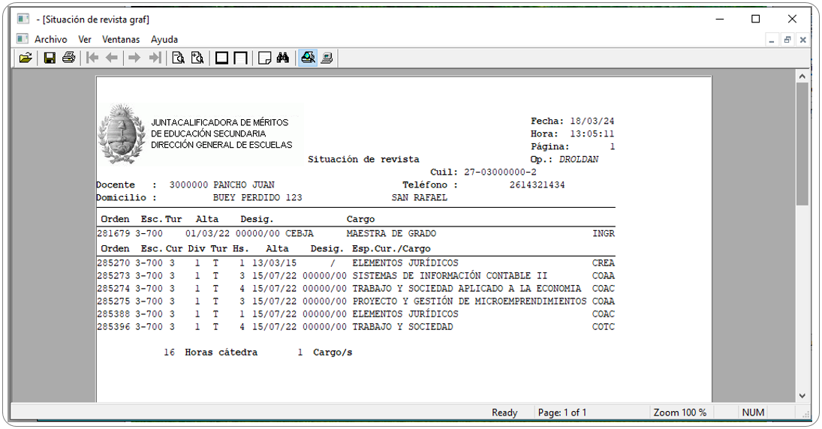Click 'Zoom 100 %' in the status bar
Image resolution: width=822 pixels, height=429 pixels.
[x=680, y=412]
